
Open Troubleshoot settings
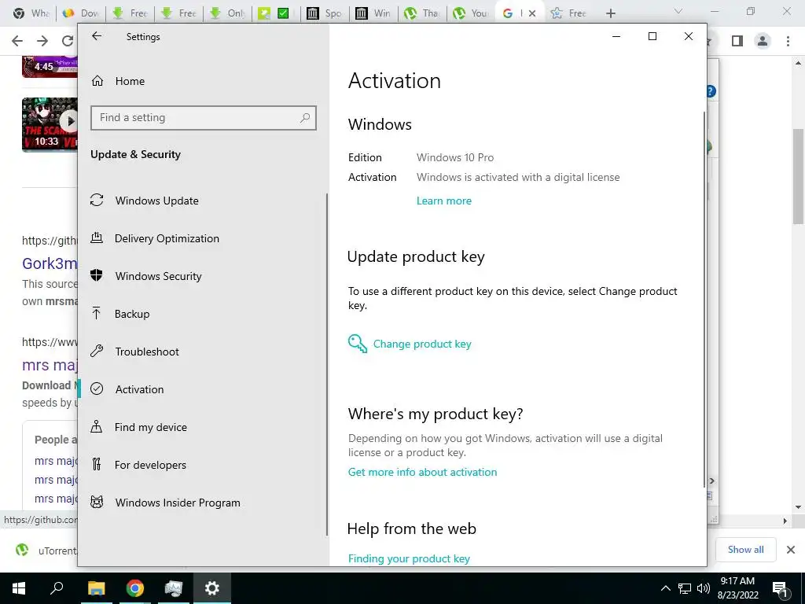pyautogui.click(x=147, y=352)
